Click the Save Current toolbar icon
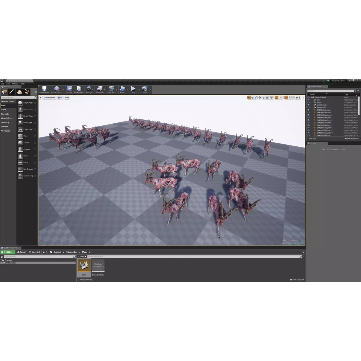The width and height of the screenshot is (361, 361). coord(44,90)
